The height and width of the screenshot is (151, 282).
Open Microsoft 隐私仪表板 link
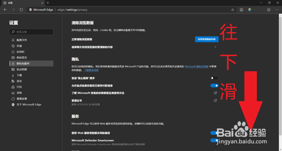click(197, 66)
